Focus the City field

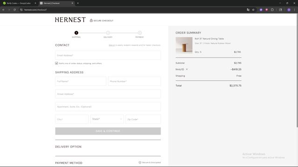(72, 119)
